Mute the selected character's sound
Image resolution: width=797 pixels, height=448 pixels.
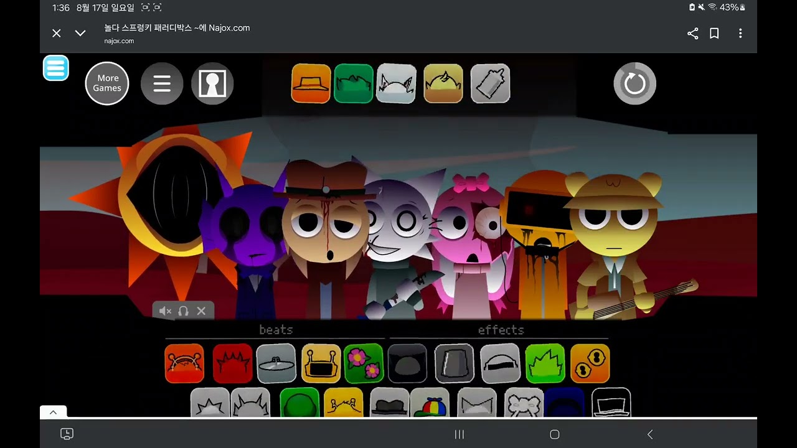(x=165, y=311)
